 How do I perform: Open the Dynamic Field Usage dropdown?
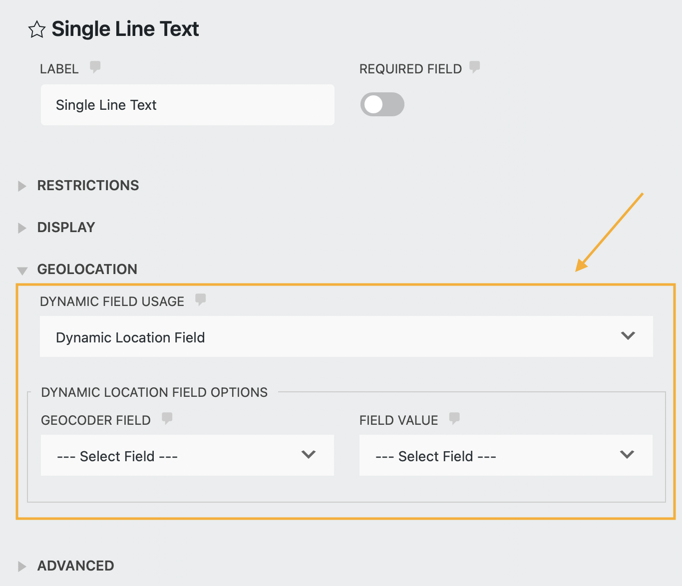(x=346, y=336)
